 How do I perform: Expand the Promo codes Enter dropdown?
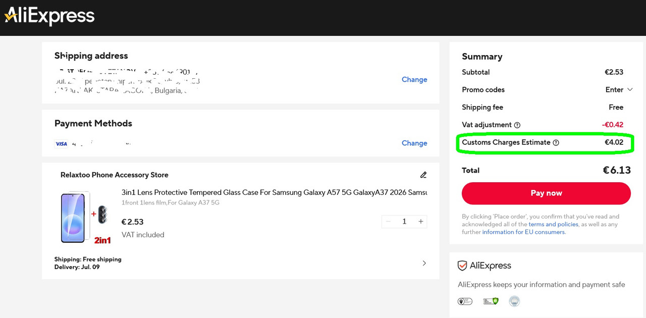coord(619,90)
